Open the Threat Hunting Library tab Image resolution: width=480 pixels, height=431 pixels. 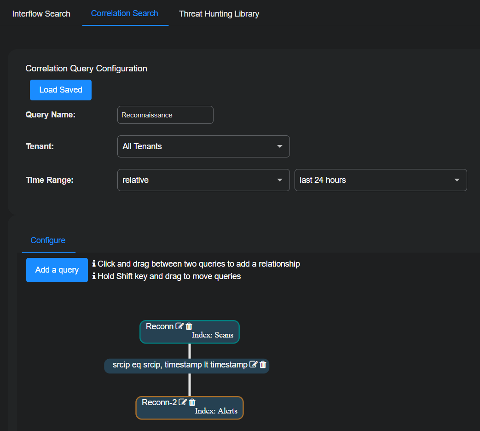coord(219,14)
